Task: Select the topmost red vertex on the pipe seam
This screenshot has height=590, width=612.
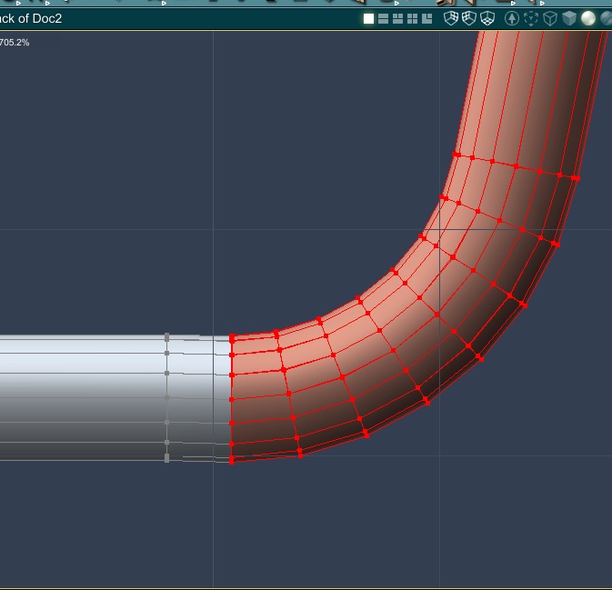Action: (232, 336)
